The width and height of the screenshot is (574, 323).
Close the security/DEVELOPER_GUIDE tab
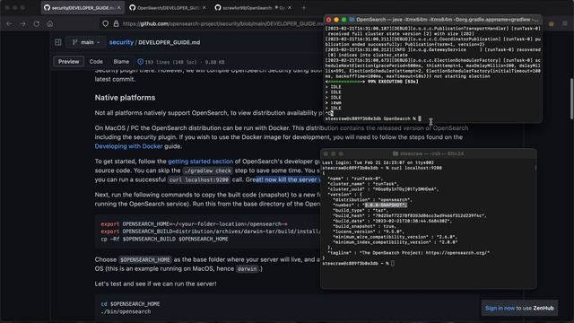tap(118, 8)
